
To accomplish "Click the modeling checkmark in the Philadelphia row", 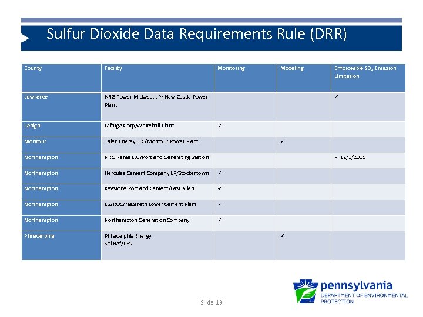I will 283,235.
